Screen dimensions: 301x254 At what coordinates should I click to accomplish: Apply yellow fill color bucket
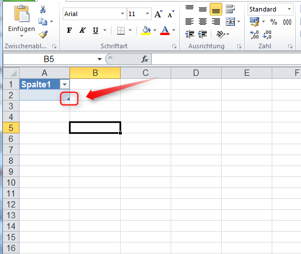pyautogui.click(x=146, y=30)
